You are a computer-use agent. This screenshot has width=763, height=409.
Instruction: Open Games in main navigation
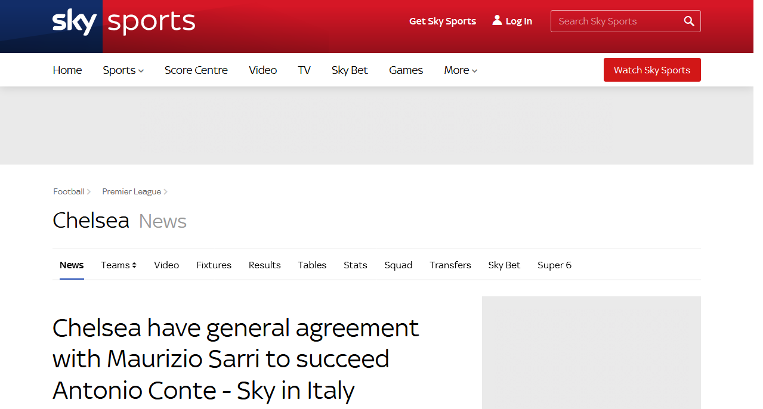[406, 70]
